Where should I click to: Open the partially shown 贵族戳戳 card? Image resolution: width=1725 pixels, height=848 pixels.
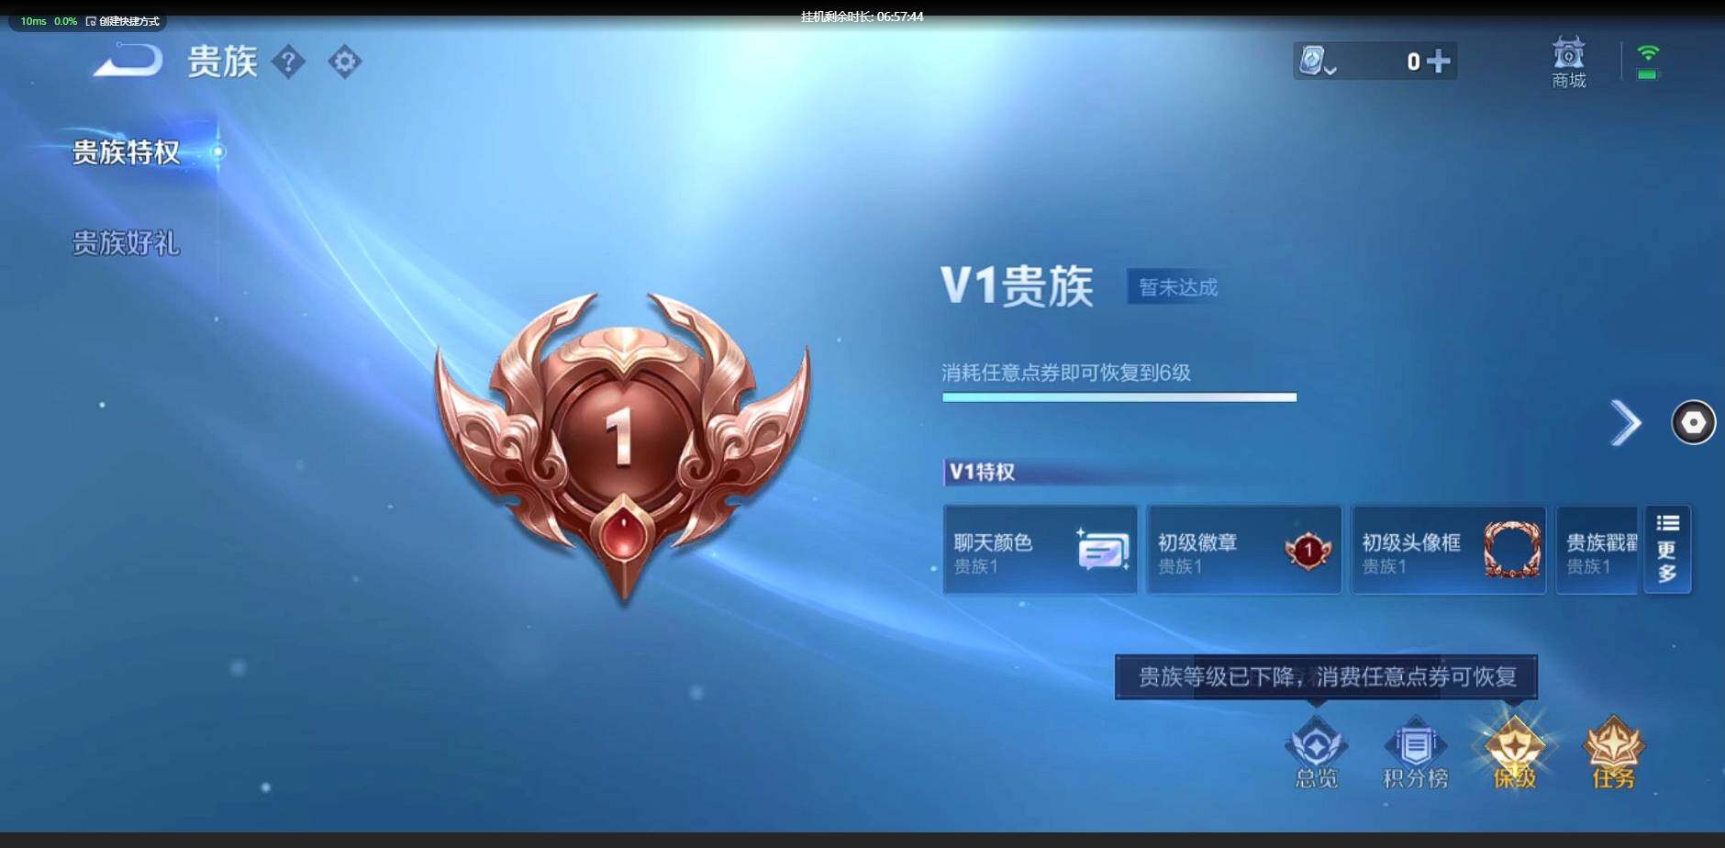[1597, 550]
